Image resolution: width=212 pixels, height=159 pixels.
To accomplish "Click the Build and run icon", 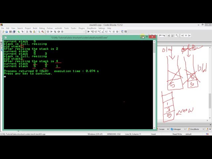I will 55,32.
